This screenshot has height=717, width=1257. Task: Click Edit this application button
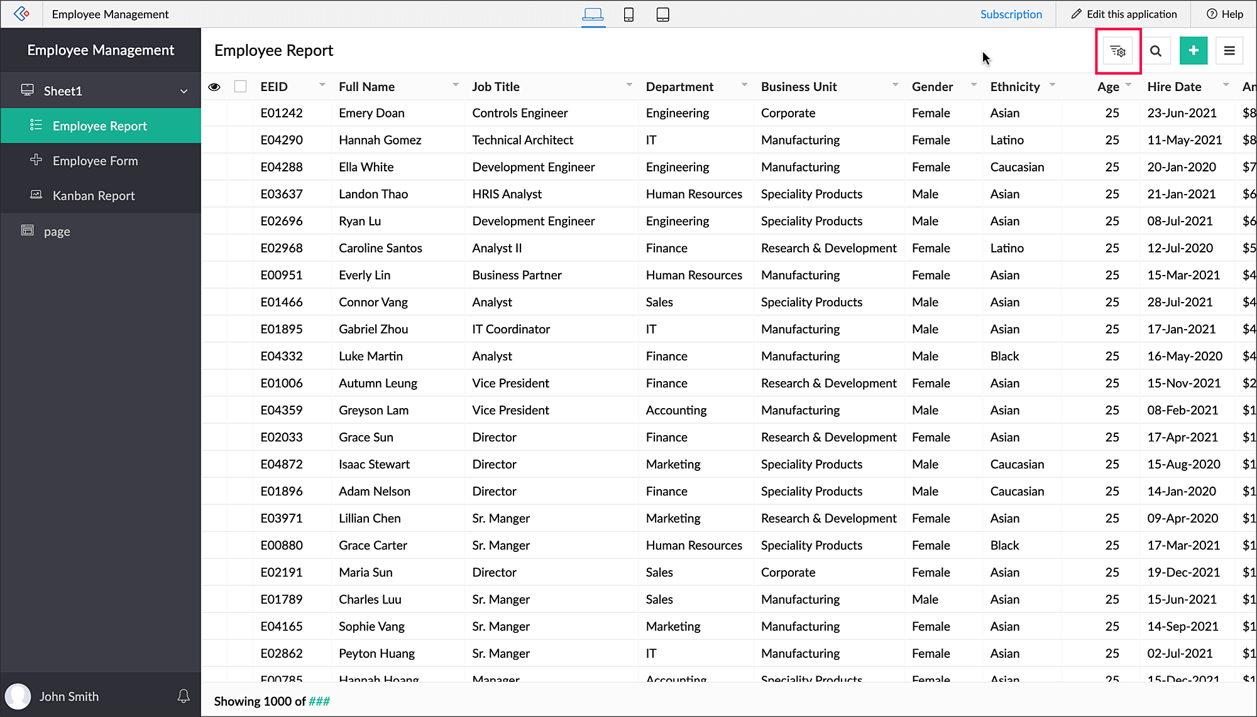[x=1124, y=14]
